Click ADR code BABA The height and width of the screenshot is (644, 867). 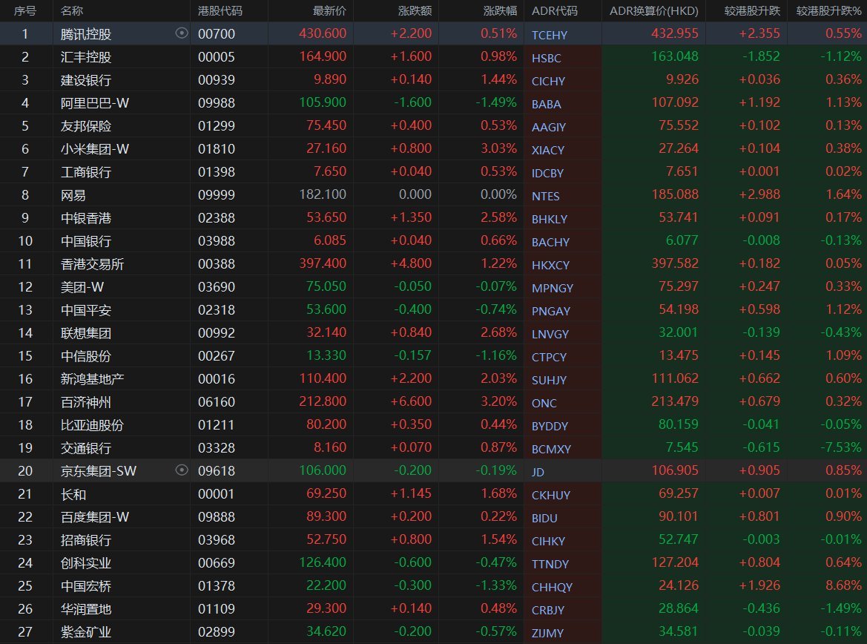point(547,104)
